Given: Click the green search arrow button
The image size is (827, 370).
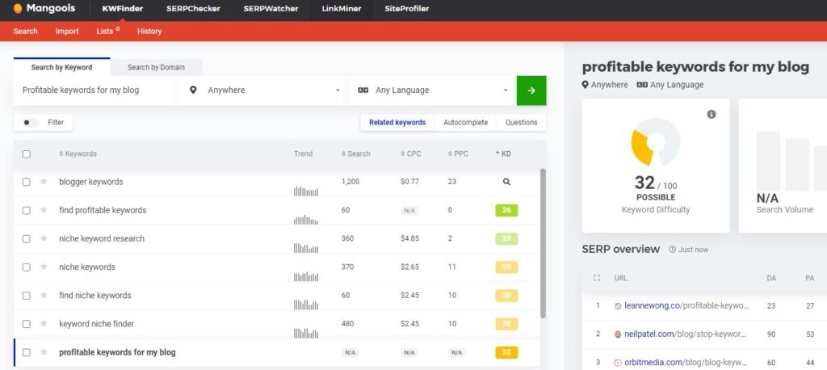Looking at the screenshot, I should click(531, 90).
